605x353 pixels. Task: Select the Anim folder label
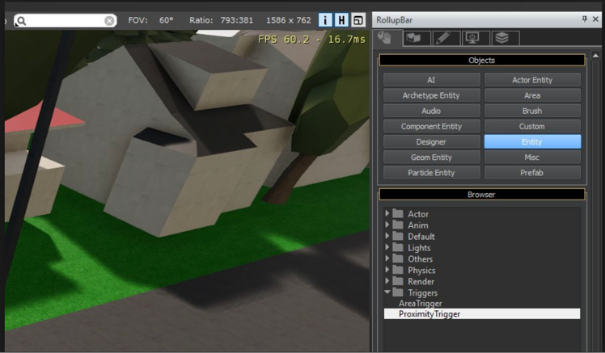pos(418,225)
